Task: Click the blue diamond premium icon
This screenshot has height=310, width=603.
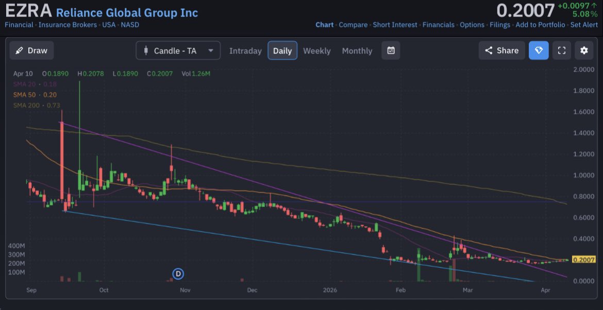Action: click(x=539, y=50)
